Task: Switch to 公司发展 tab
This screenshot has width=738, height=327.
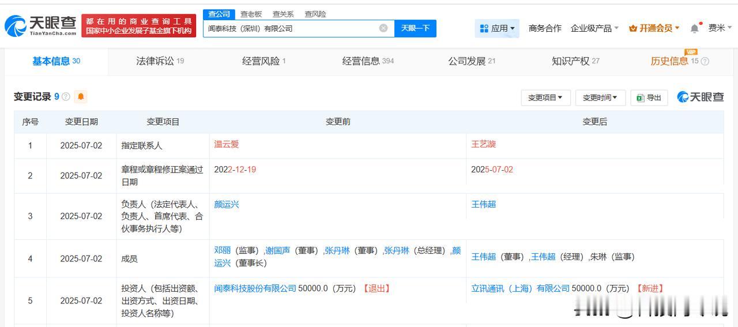Action: [x=472, y=61]
